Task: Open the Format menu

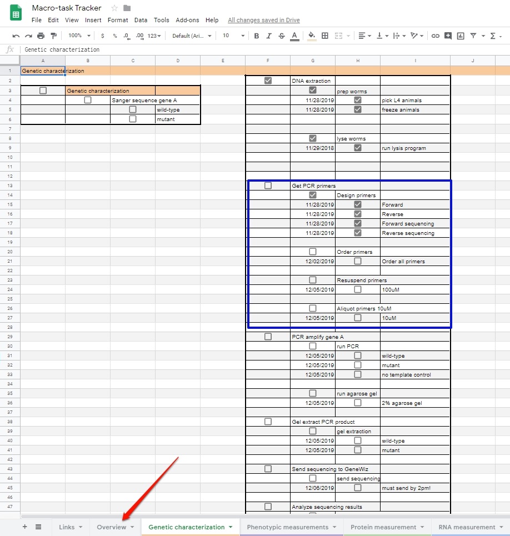Action: (118, 20)
